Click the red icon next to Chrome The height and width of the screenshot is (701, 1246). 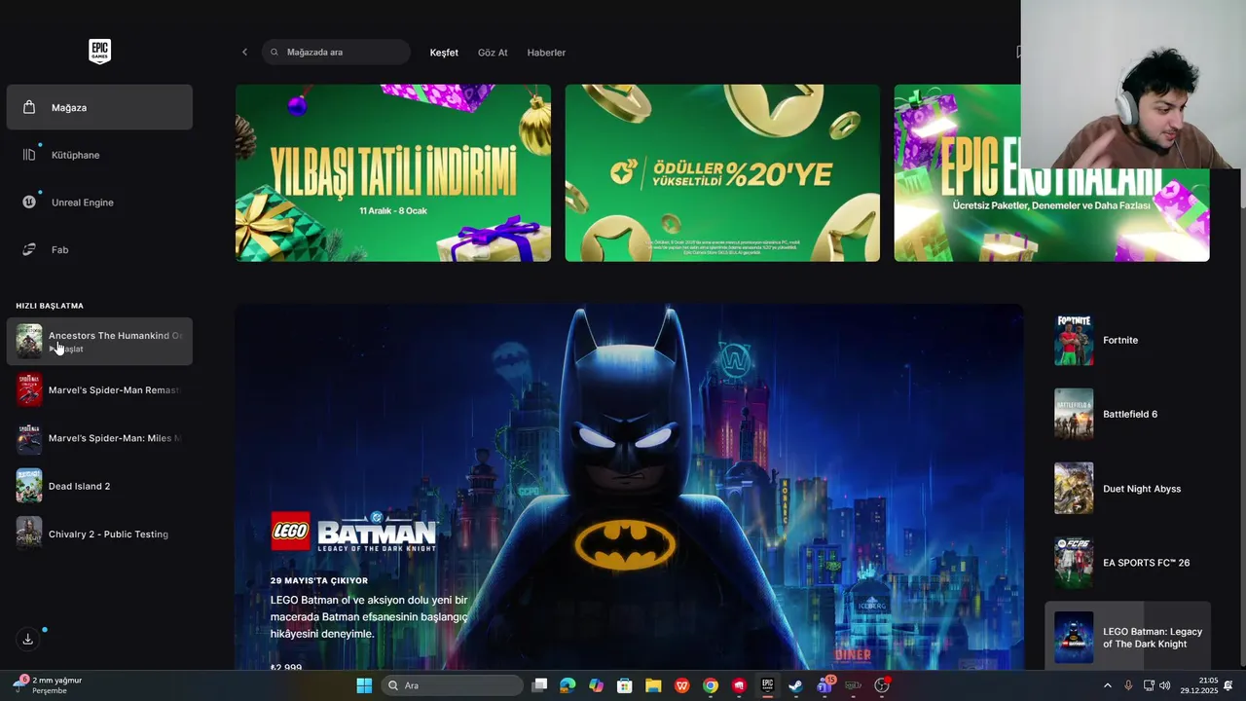pyautogui.click(x=739, y=685)
